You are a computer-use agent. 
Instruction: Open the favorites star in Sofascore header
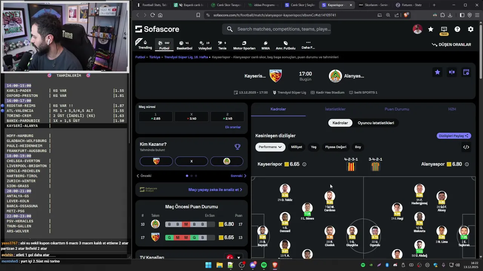coord(431,29)
